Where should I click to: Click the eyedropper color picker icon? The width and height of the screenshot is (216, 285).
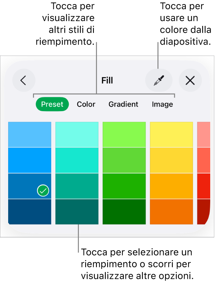pos(159,80)
